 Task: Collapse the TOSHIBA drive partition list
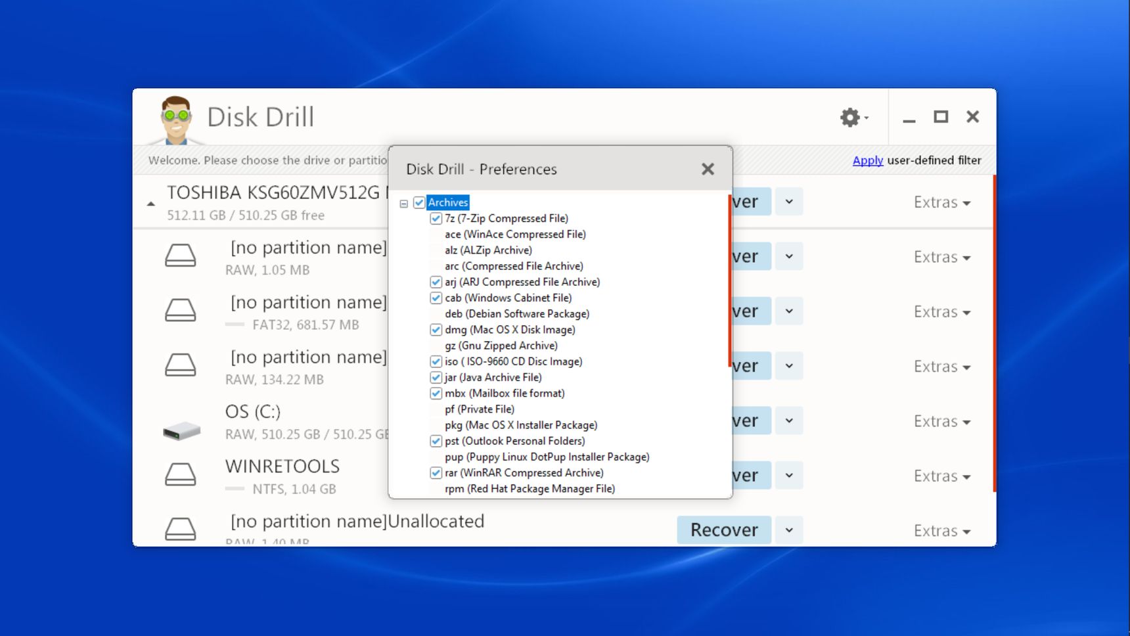(151, 204)
